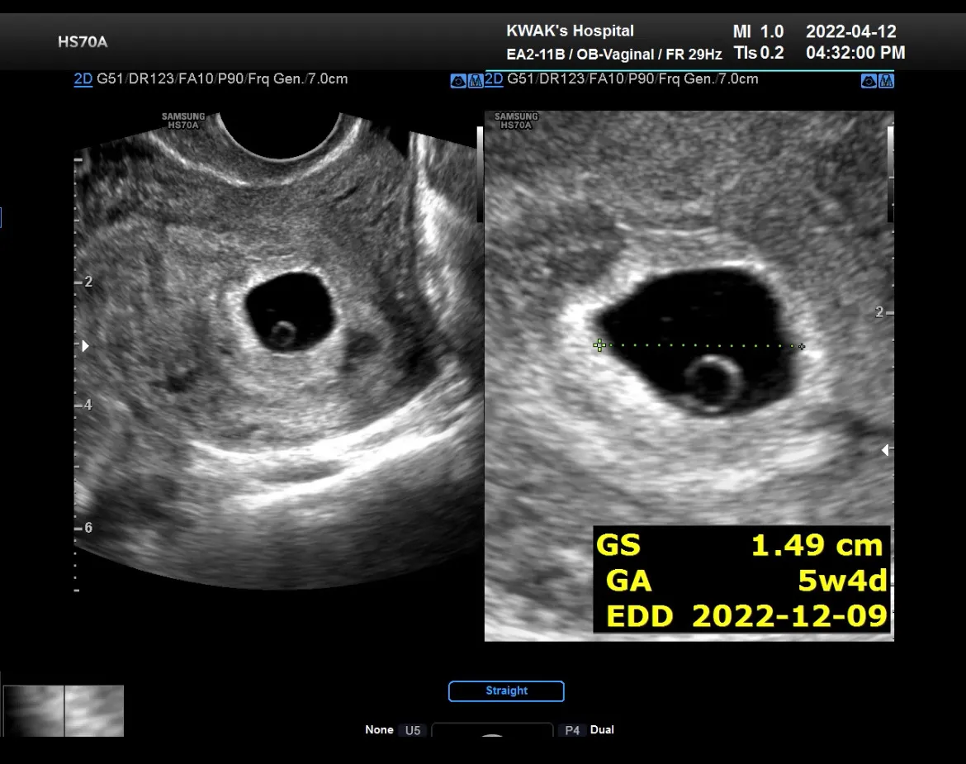Click the KWAK's Hospital title text
Viewport: 966px width, 764px height.
pyautogui.click(x=570, y=31)
